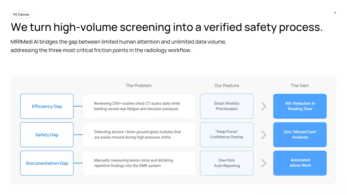The height and width of the screenshot is (195, 347).
Task: Select the Zero "Missed Care" Incidents card
Action: tap(300, 135)
